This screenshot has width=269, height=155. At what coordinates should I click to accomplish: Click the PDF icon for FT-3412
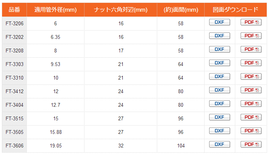pos(251,90)
